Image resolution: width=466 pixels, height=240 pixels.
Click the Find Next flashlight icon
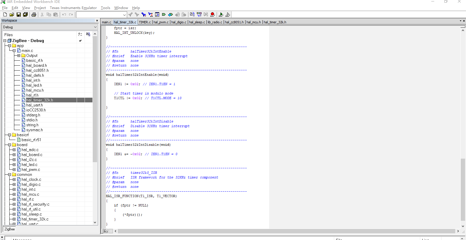137,15
